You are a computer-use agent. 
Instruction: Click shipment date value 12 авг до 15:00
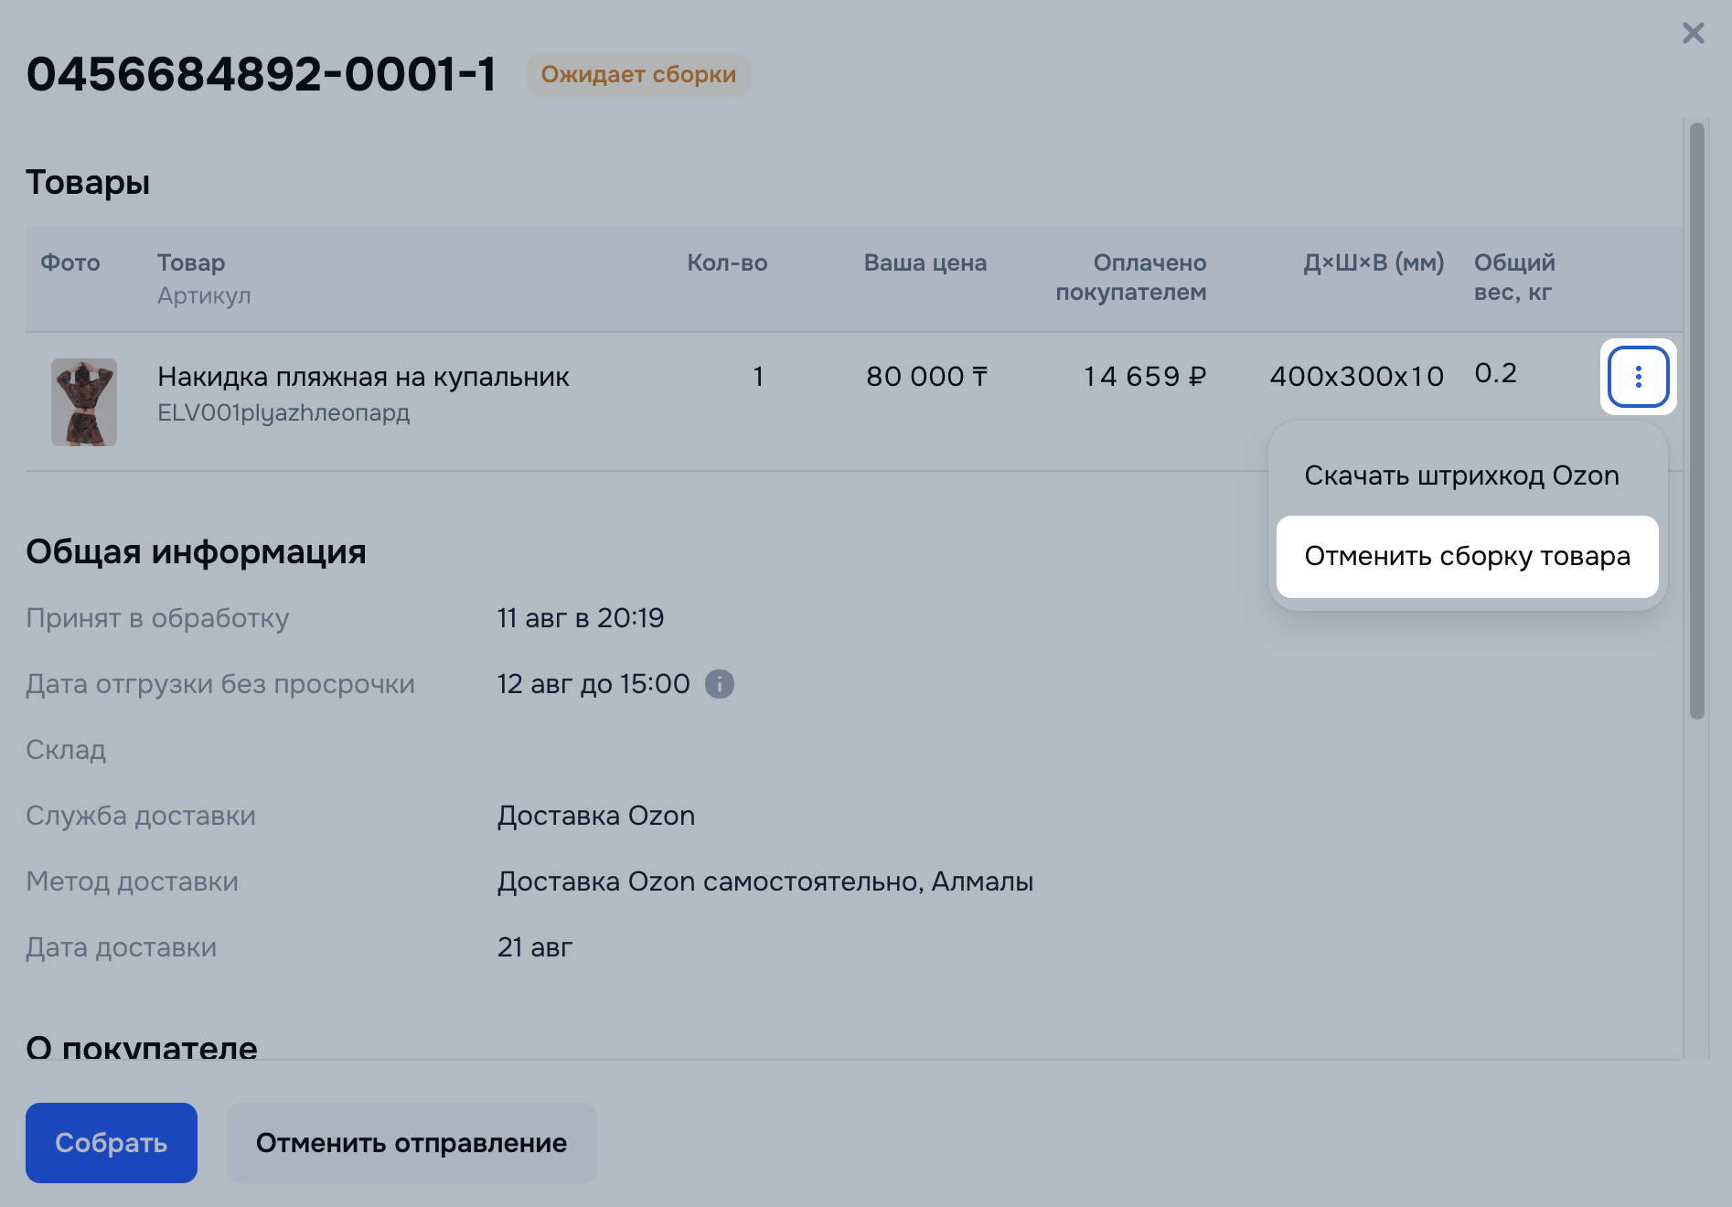(x=593, y=684)
